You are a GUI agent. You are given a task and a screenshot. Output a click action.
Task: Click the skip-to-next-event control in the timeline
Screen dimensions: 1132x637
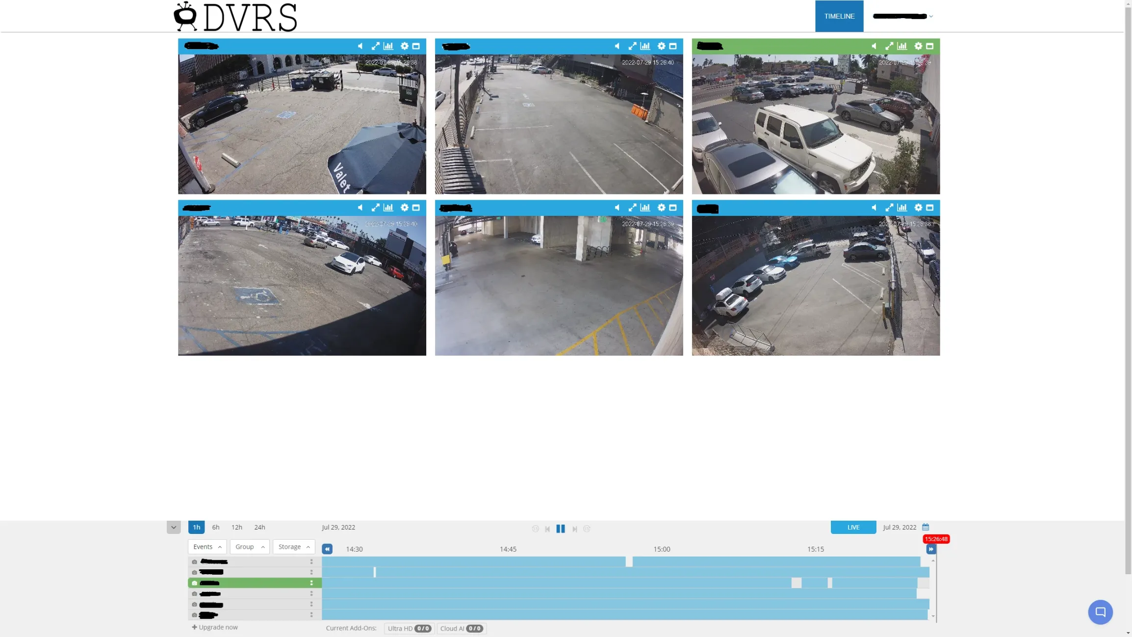[574, 529]
